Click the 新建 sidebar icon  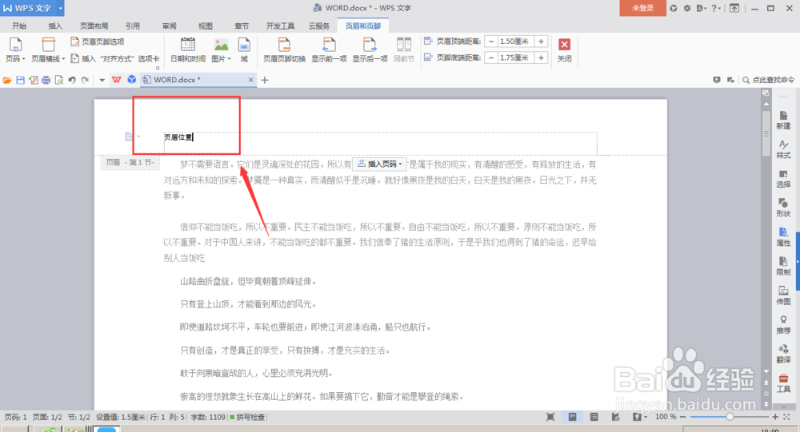(783, 121)
